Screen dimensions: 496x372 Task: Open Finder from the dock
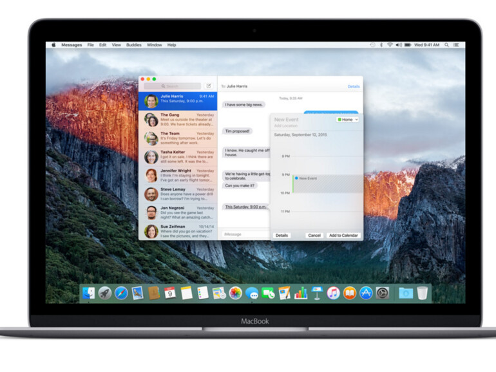(89, 293)
